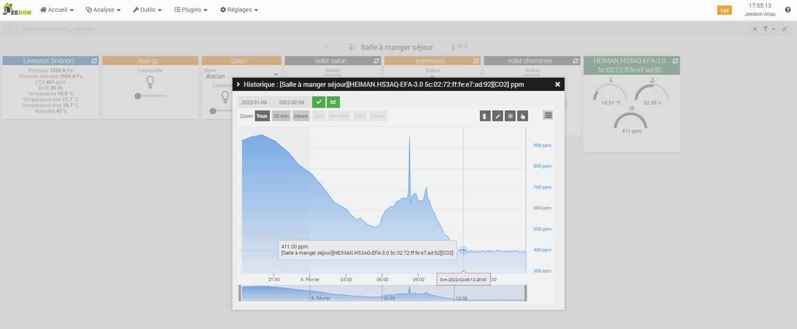The height and width of the screenshot is (329, 797).
Task: Click the diagonal arrows icon in the chart toolbar
Action: point(497,116)
